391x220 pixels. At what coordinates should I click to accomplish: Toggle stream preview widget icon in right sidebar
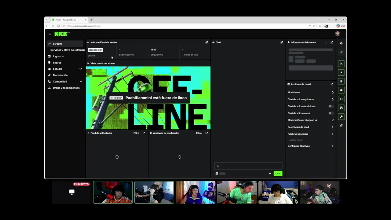tap(341, 64)
